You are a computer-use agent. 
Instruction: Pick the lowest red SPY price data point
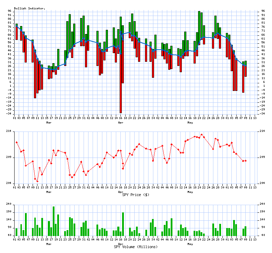37,181
